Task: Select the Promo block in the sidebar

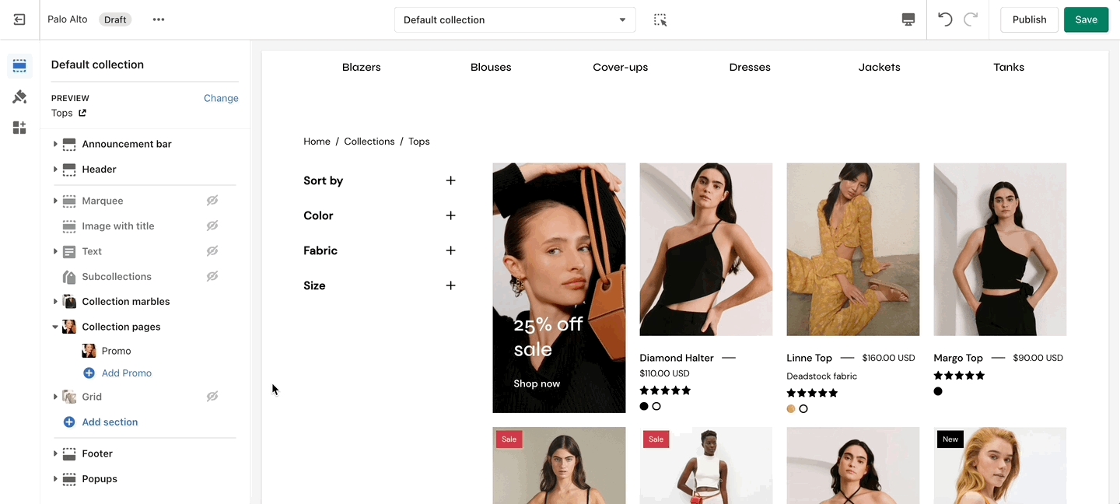Action: tap(116, 351)
